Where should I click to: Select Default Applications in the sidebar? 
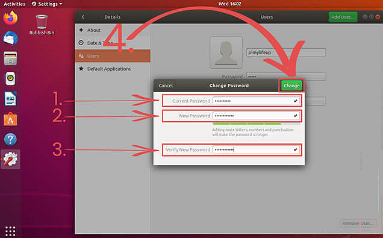pos(113,69)
